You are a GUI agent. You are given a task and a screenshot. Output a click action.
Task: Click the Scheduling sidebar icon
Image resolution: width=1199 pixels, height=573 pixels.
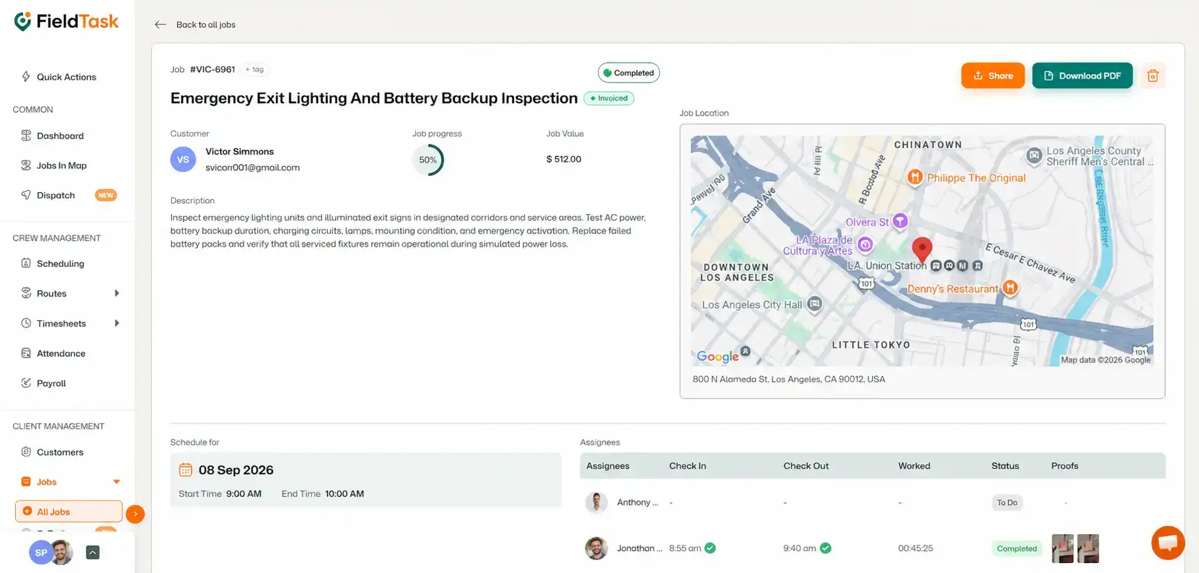click(x=26, y=263)
